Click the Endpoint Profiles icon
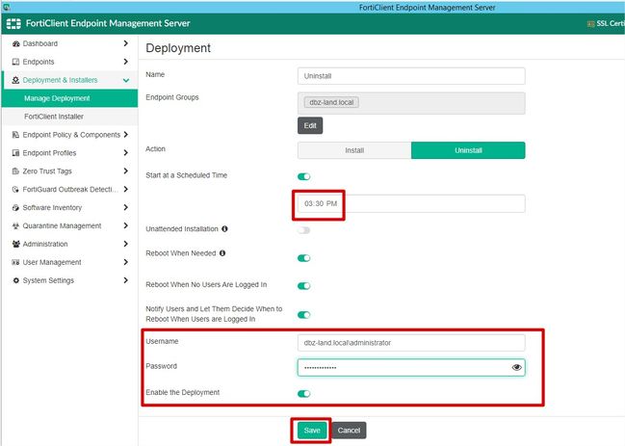This screenshot has height=446, width=625. click(16, 153)
